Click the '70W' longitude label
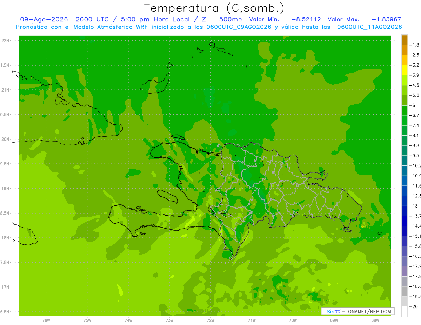The width and height of the screenshot is (421, 325). tap(293, 320)
